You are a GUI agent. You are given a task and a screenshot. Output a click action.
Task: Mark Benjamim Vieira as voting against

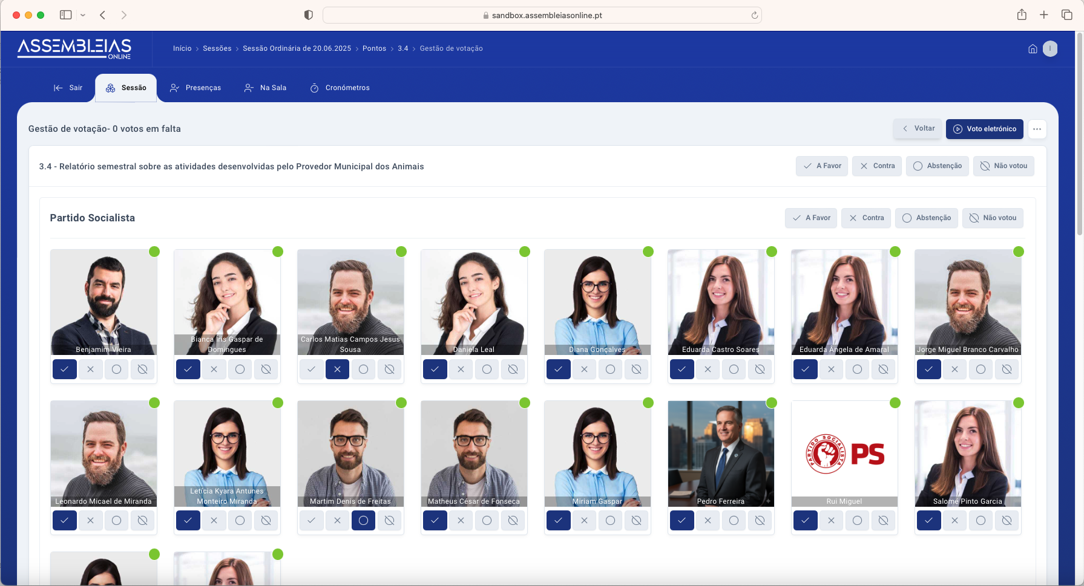pos(90,369)
